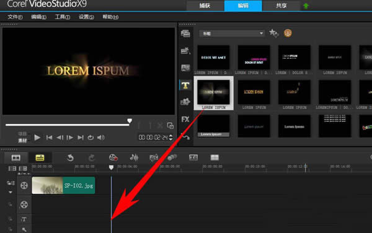
Task: Click the Undo arrow in timeline toolbar
Action: (70, 157)
